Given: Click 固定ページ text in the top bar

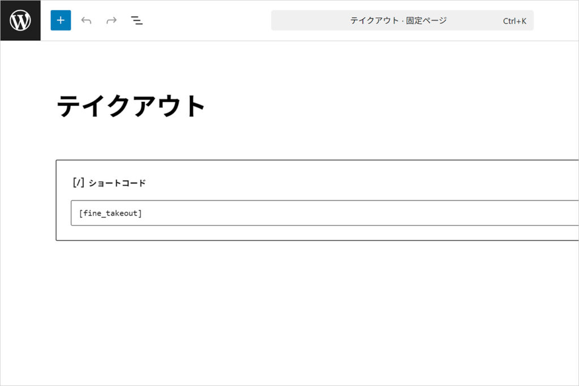Looking at the screenshot, I should pyautogui.click(x=426, y=21).
